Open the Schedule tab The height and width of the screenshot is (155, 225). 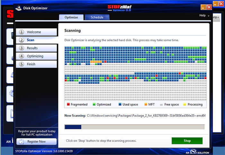[x=97, y=17]
